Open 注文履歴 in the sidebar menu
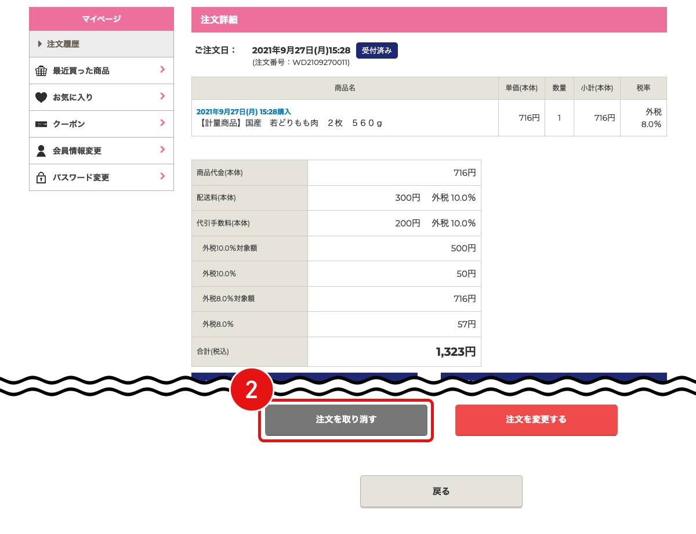 [63, 44]
